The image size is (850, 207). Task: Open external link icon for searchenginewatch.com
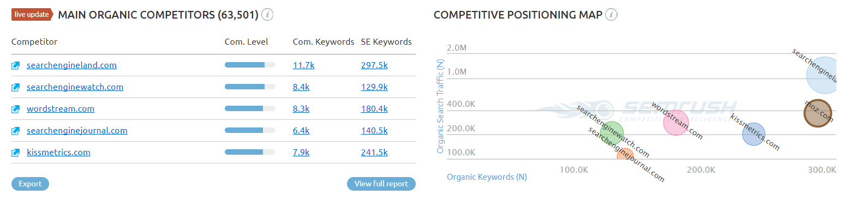16,87
